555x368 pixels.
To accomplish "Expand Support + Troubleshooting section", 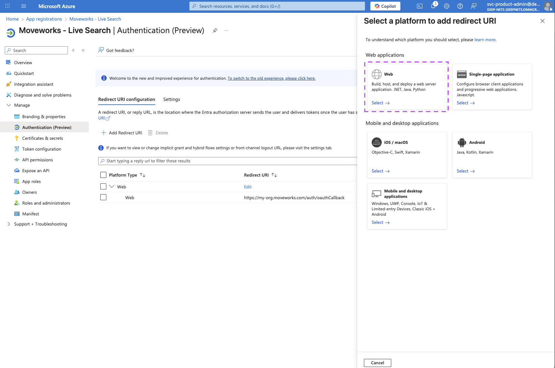I will coord(9,224).
